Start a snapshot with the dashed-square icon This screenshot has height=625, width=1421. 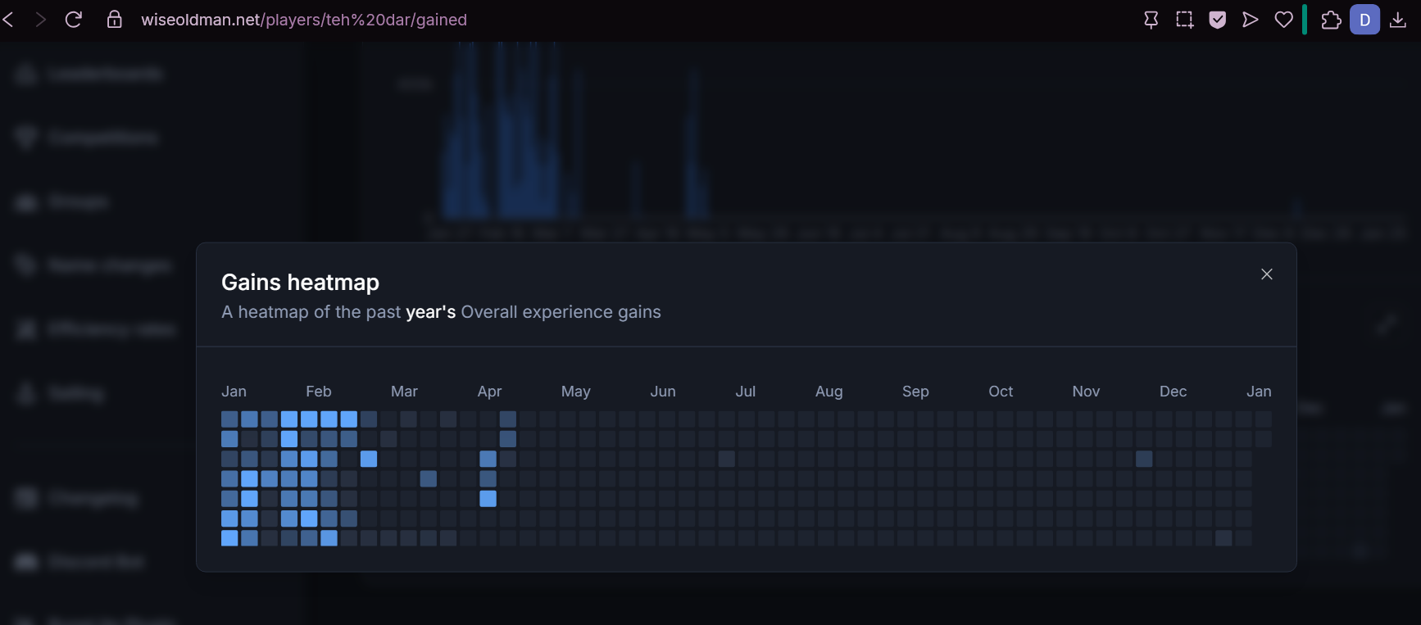tap(1184, 20)
